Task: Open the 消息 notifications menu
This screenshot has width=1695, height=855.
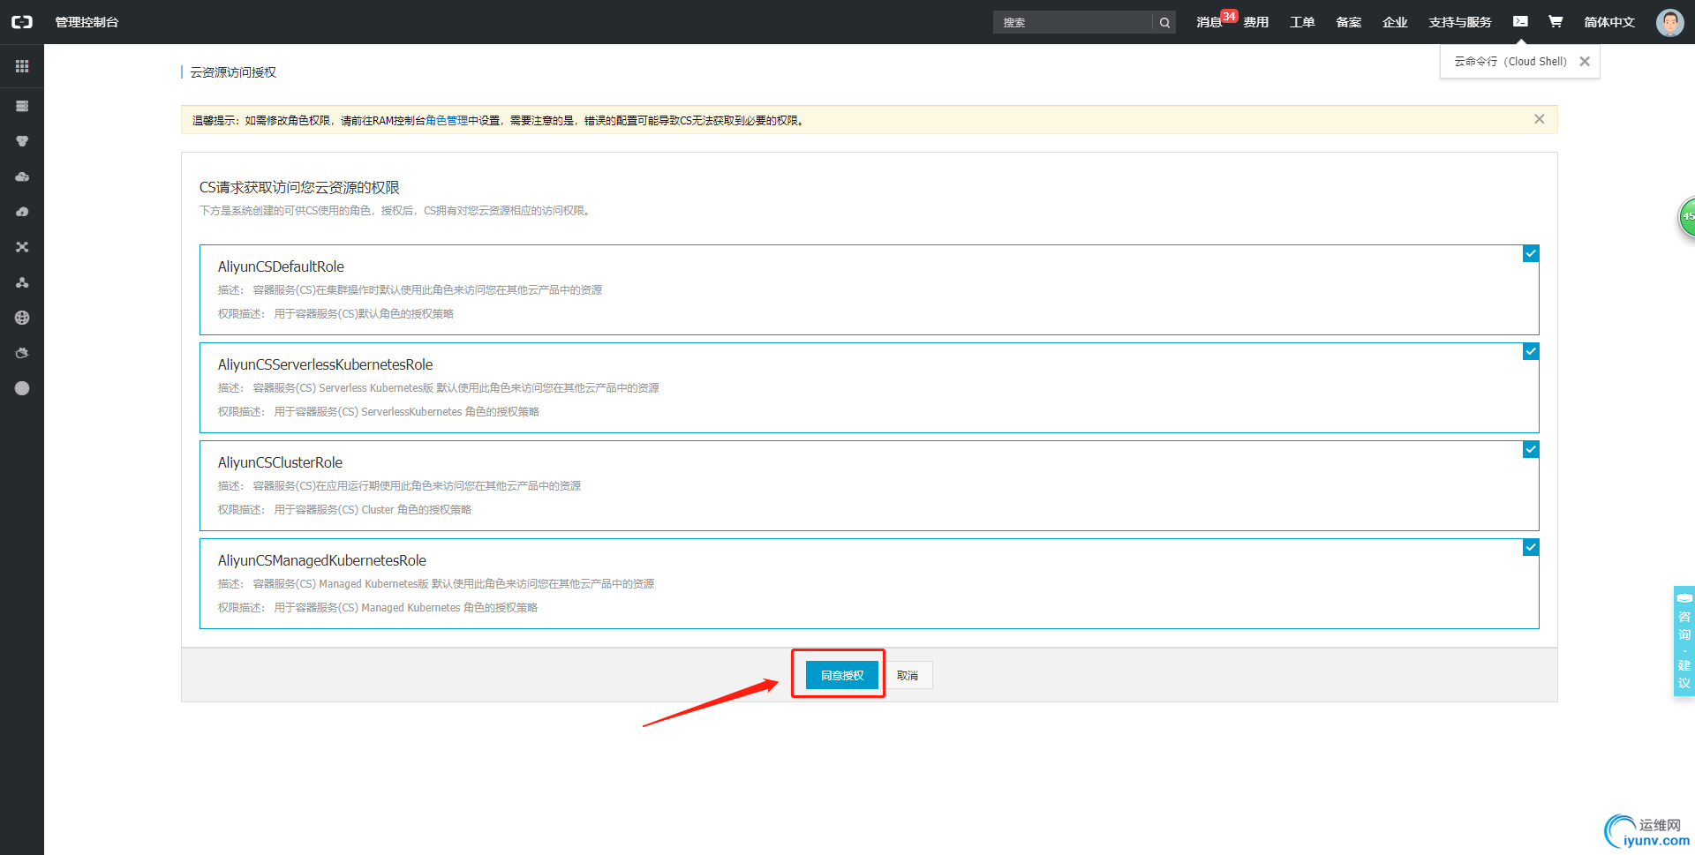Action: coord(1209,22)
